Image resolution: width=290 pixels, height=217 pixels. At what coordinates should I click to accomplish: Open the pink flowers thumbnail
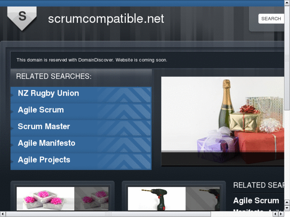pos(45,199)
